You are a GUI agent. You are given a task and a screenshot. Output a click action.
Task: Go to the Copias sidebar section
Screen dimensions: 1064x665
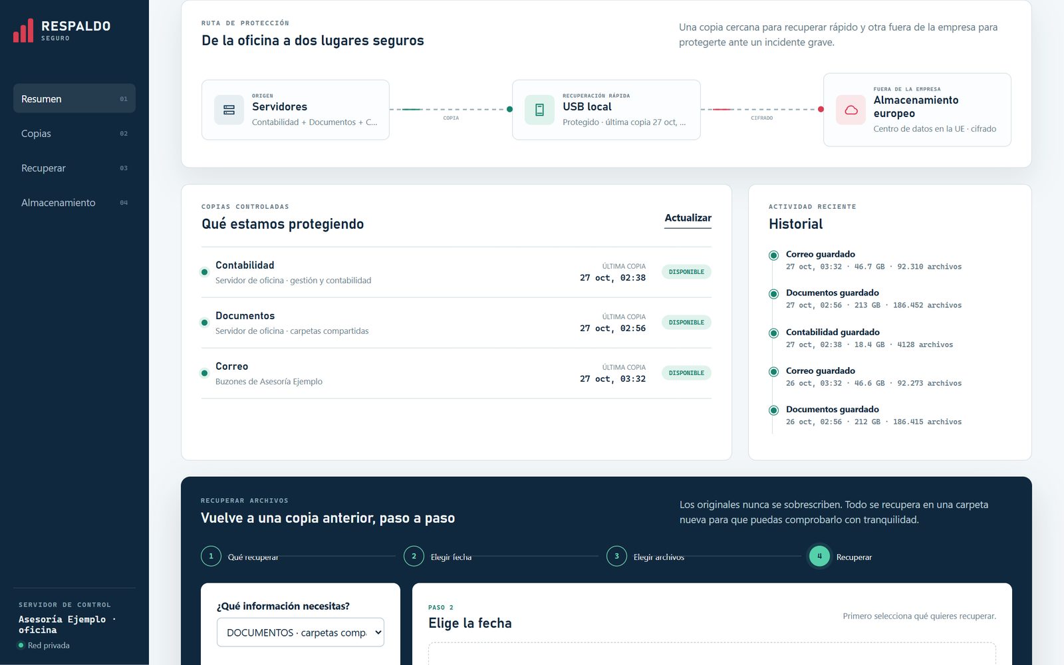74,133
